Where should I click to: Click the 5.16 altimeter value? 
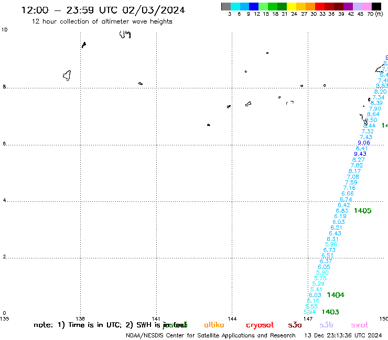[313, 301]
